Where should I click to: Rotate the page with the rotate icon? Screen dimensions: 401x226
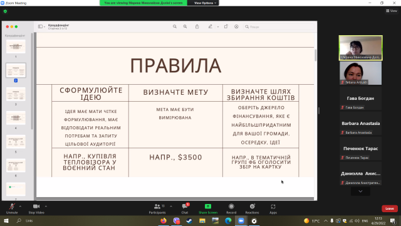[226, 26]
